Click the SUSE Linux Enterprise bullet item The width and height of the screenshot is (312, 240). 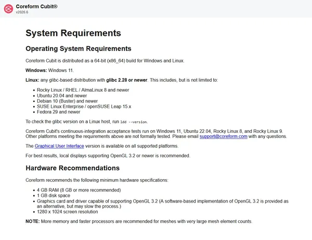click(84, 106)
